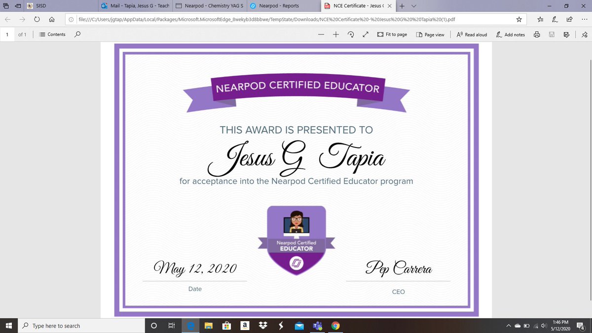Click the Pep Carrera signature

[398, 269]
